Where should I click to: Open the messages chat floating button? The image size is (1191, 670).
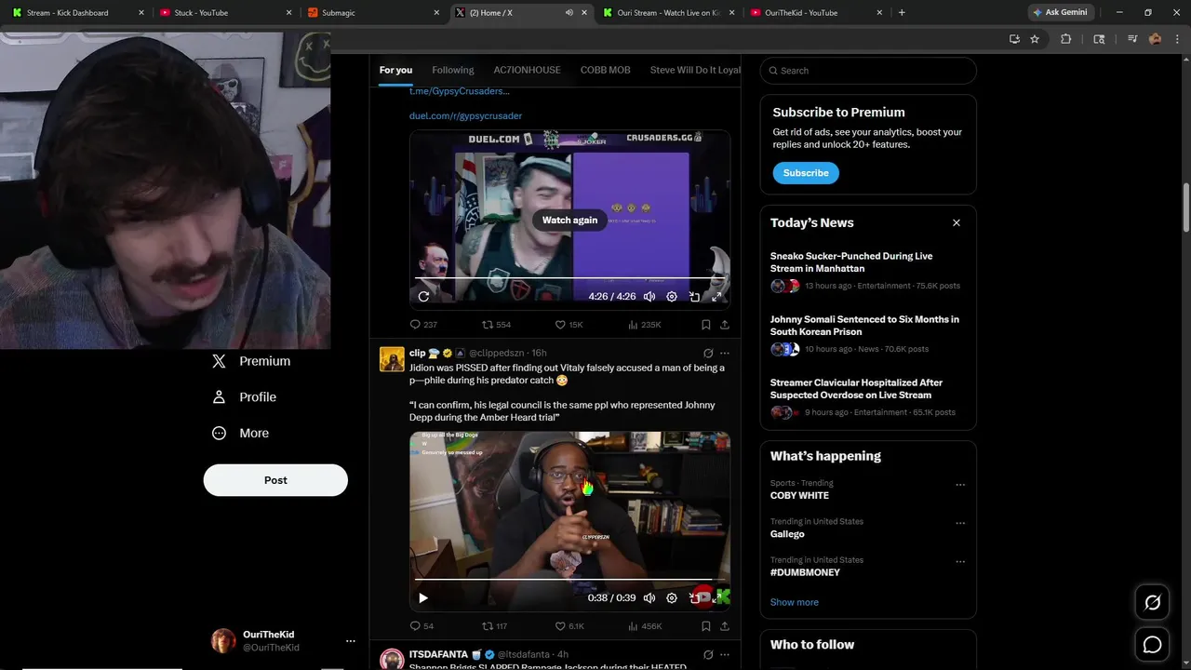[1152, 645]
